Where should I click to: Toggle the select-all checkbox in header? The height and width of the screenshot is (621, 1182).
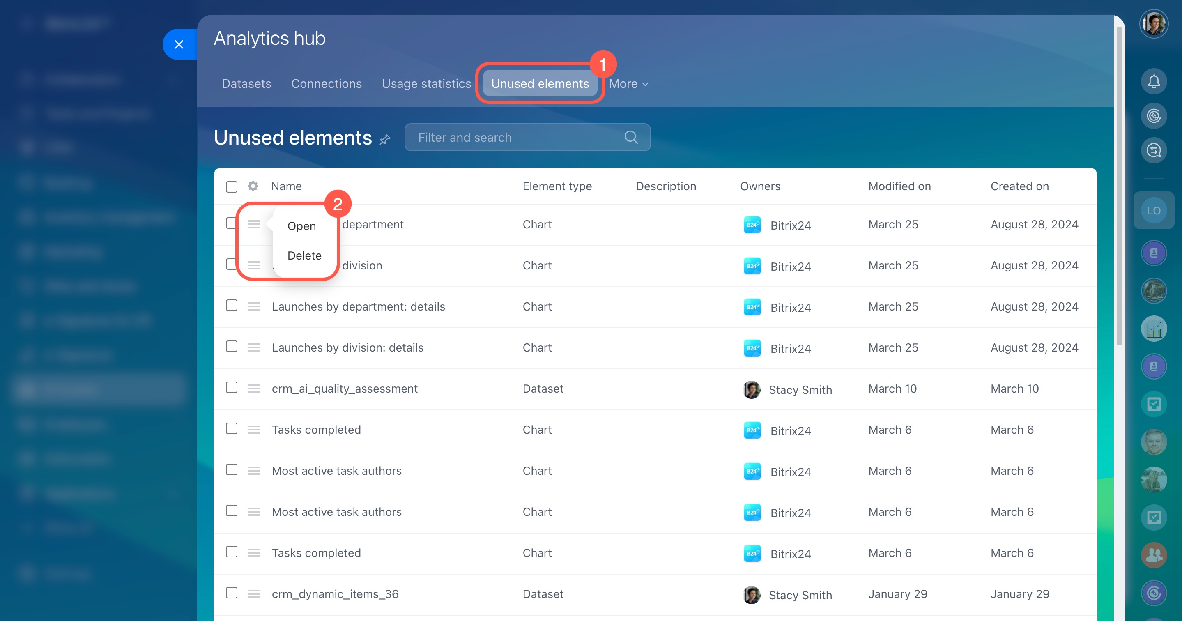(232, 186)
